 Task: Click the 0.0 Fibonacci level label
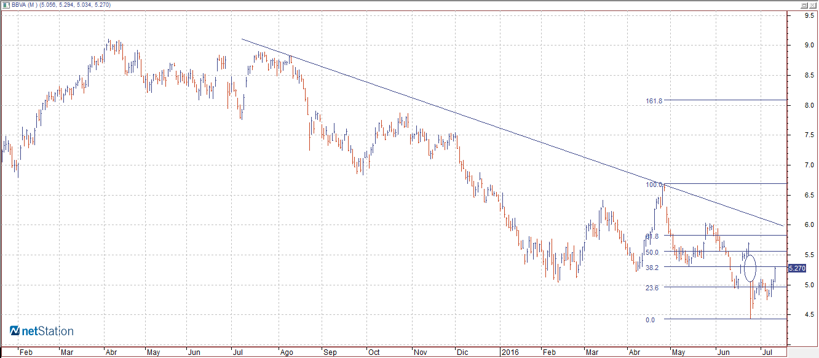point(650,320)
